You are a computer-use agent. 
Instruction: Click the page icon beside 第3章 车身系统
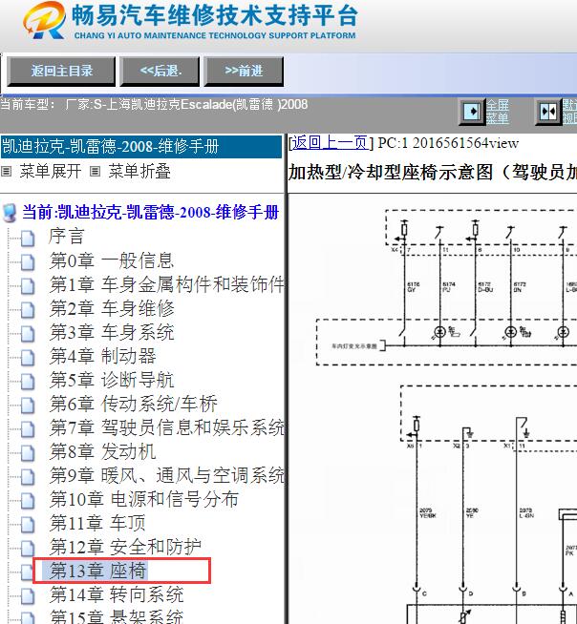28,334
